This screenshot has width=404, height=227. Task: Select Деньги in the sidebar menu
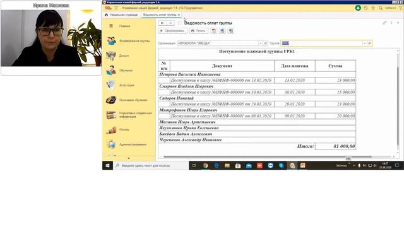124,55
